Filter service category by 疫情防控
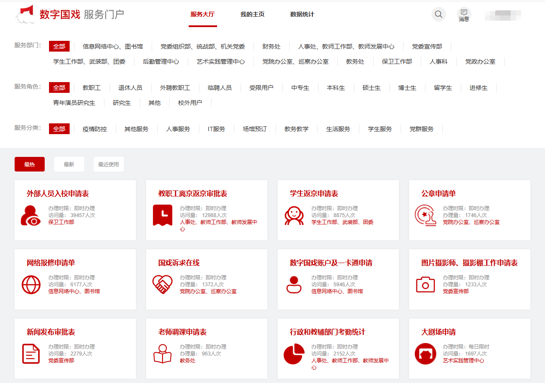 click(95, 129)
